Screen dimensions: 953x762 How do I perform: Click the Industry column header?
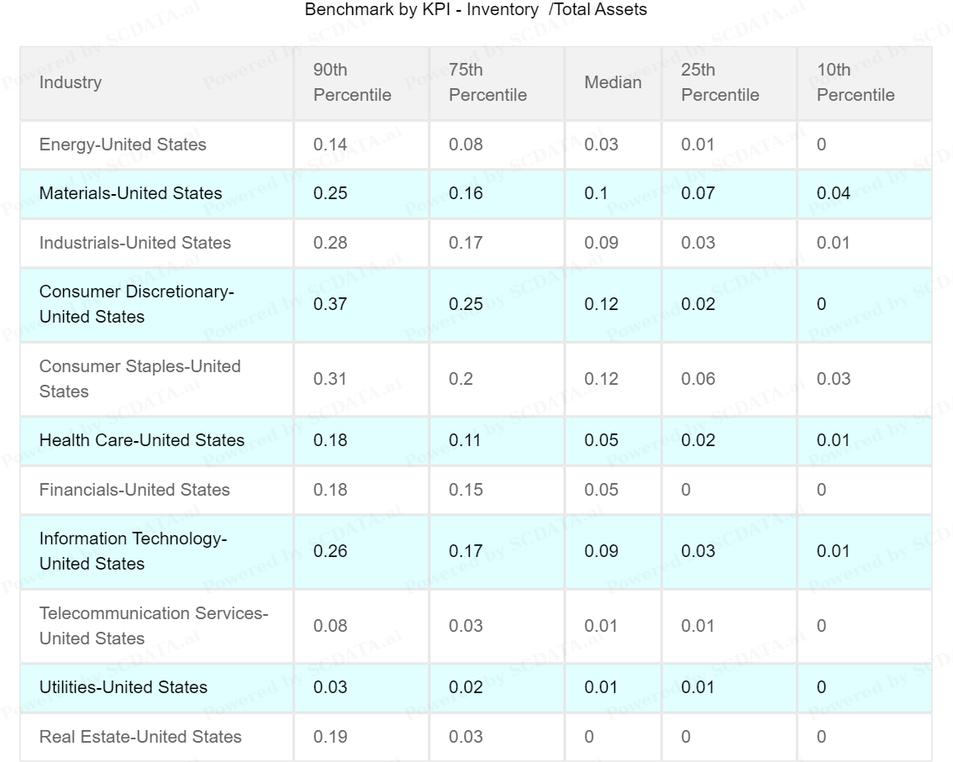point(71,82)
